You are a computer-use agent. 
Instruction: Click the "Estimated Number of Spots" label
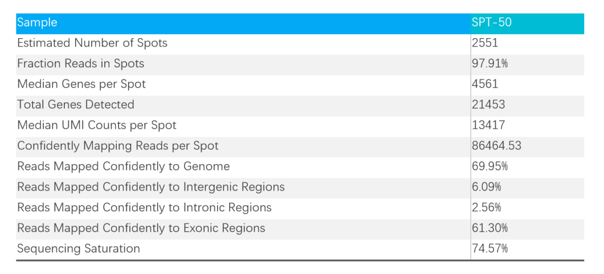click(92, 43)
